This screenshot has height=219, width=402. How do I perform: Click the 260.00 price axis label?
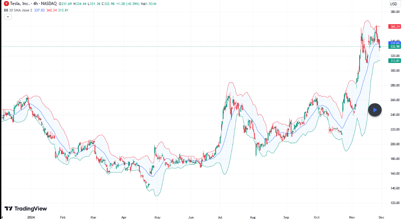(395, 100)
